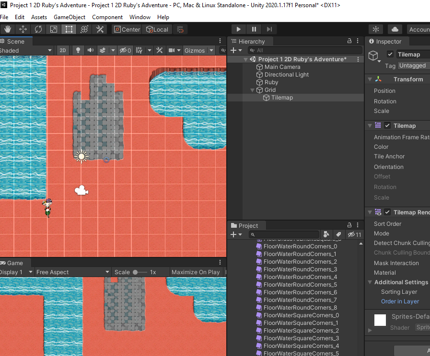
Task: Toggle scene audio speaker icon
Action: coord(91,50)
